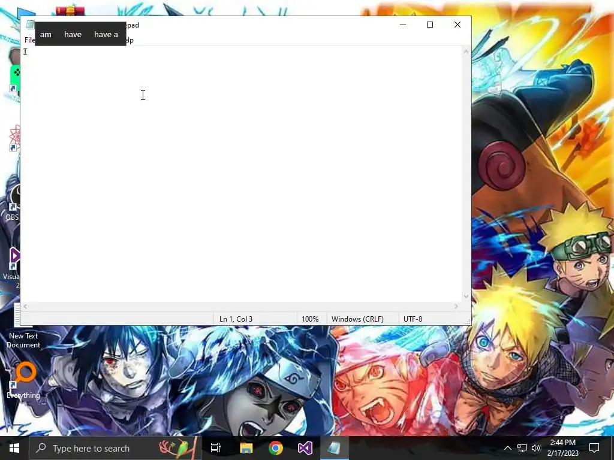Select the Visual Studio desktop shortcut

(x=12, y=268)
